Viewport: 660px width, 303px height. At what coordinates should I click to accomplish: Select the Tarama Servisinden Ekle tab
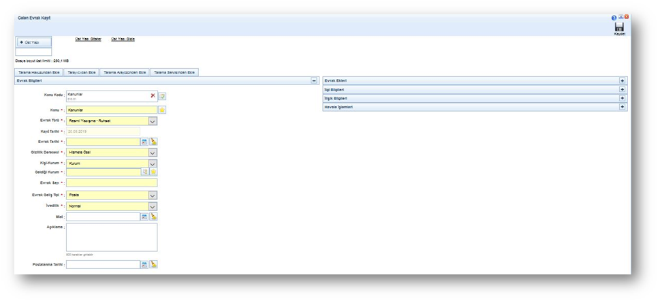pos(174,72)
